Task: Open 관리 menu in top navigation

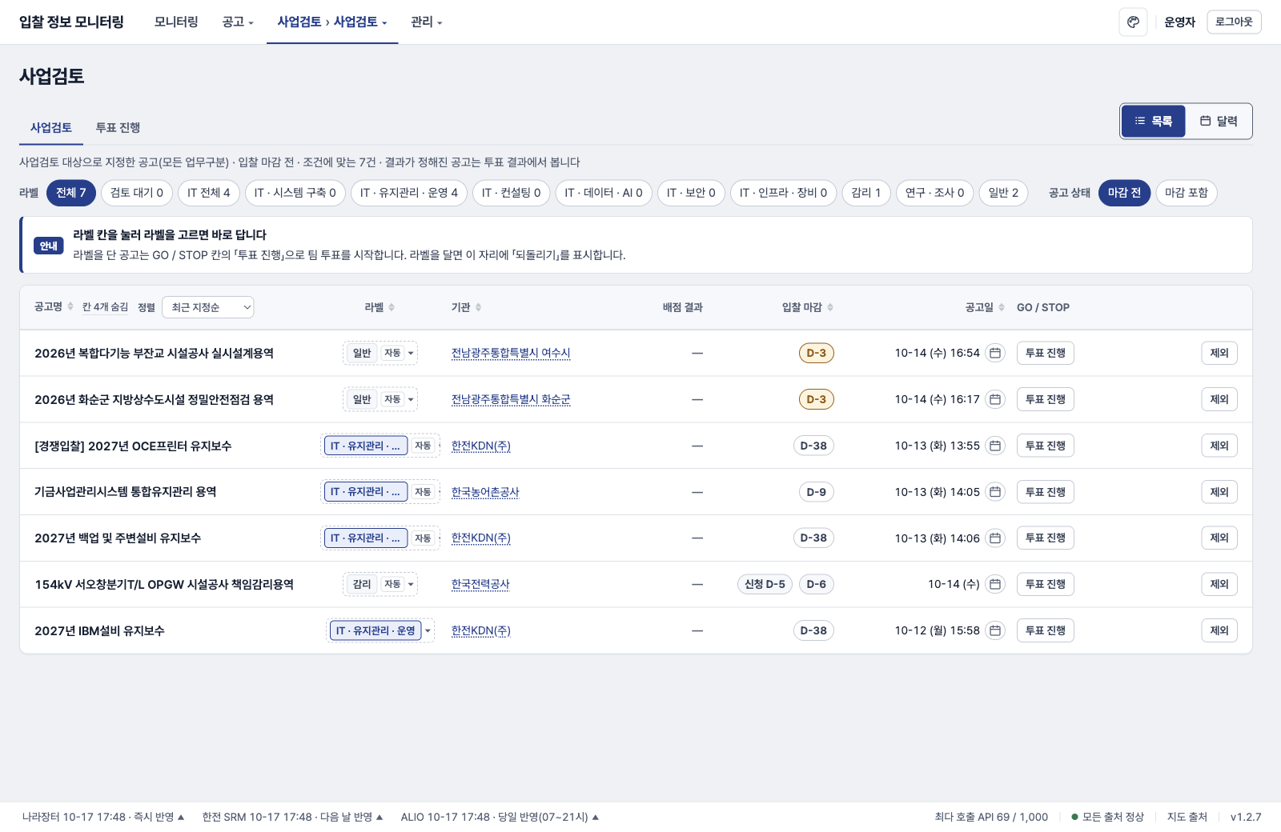Action: (427, 22)
